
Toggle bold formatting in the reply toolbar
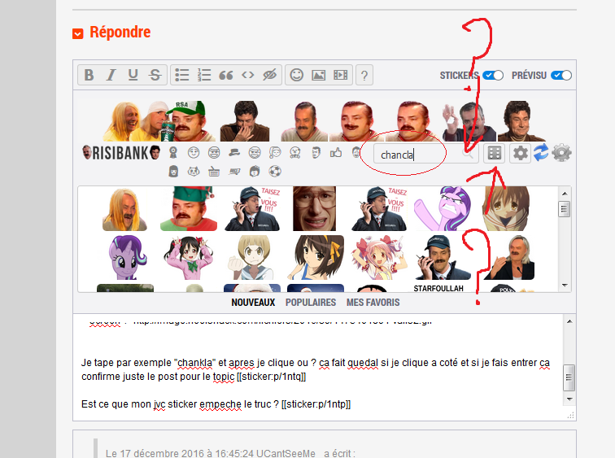click(x=89, y=75)
